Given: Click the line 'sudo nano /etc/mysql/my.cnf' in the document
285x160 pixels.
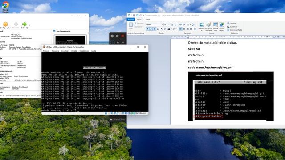Looking at the screenshot, I should [210, 68].
